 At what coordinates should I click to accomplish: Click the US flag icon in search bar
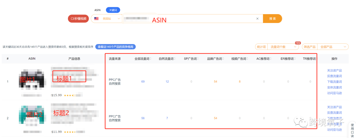click(x=96, y=18)
